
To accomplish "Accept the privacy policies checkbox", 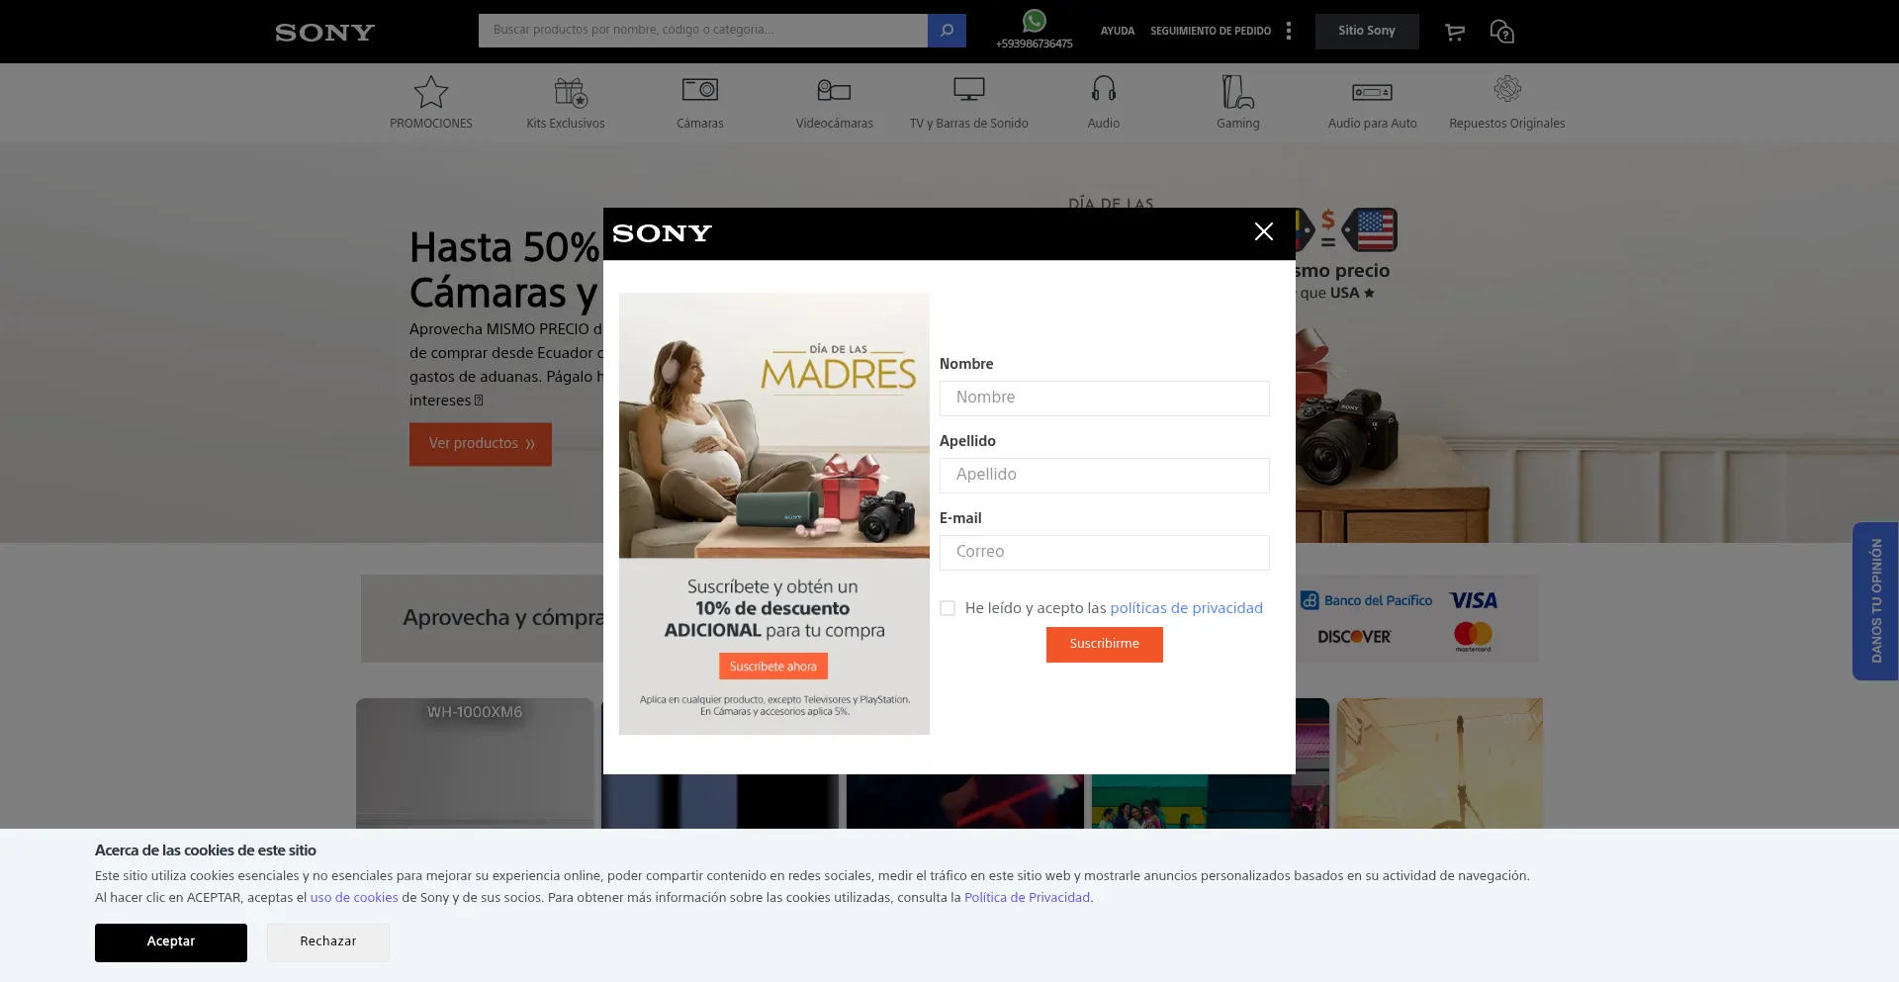I will tap(948, 608).
